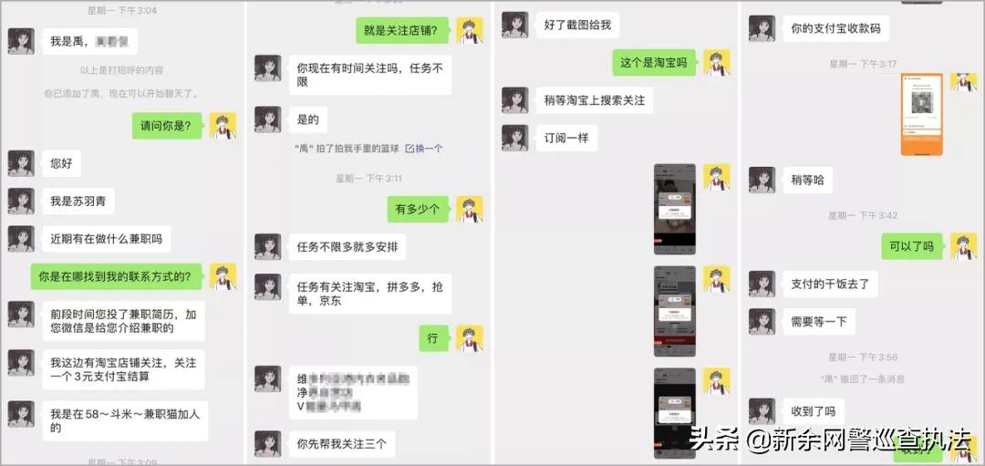The image size is (985, 466).
Task: Tap the avatar beside 你先帮我关注三个
Action: [x=267, y=444]
